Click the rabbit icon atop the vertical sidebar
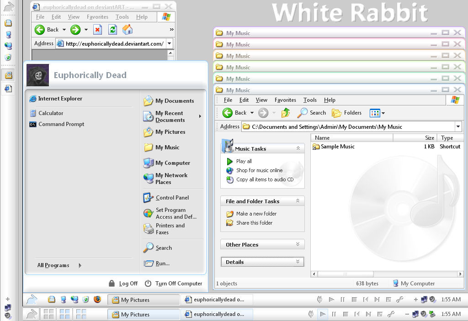 point(9,7)
